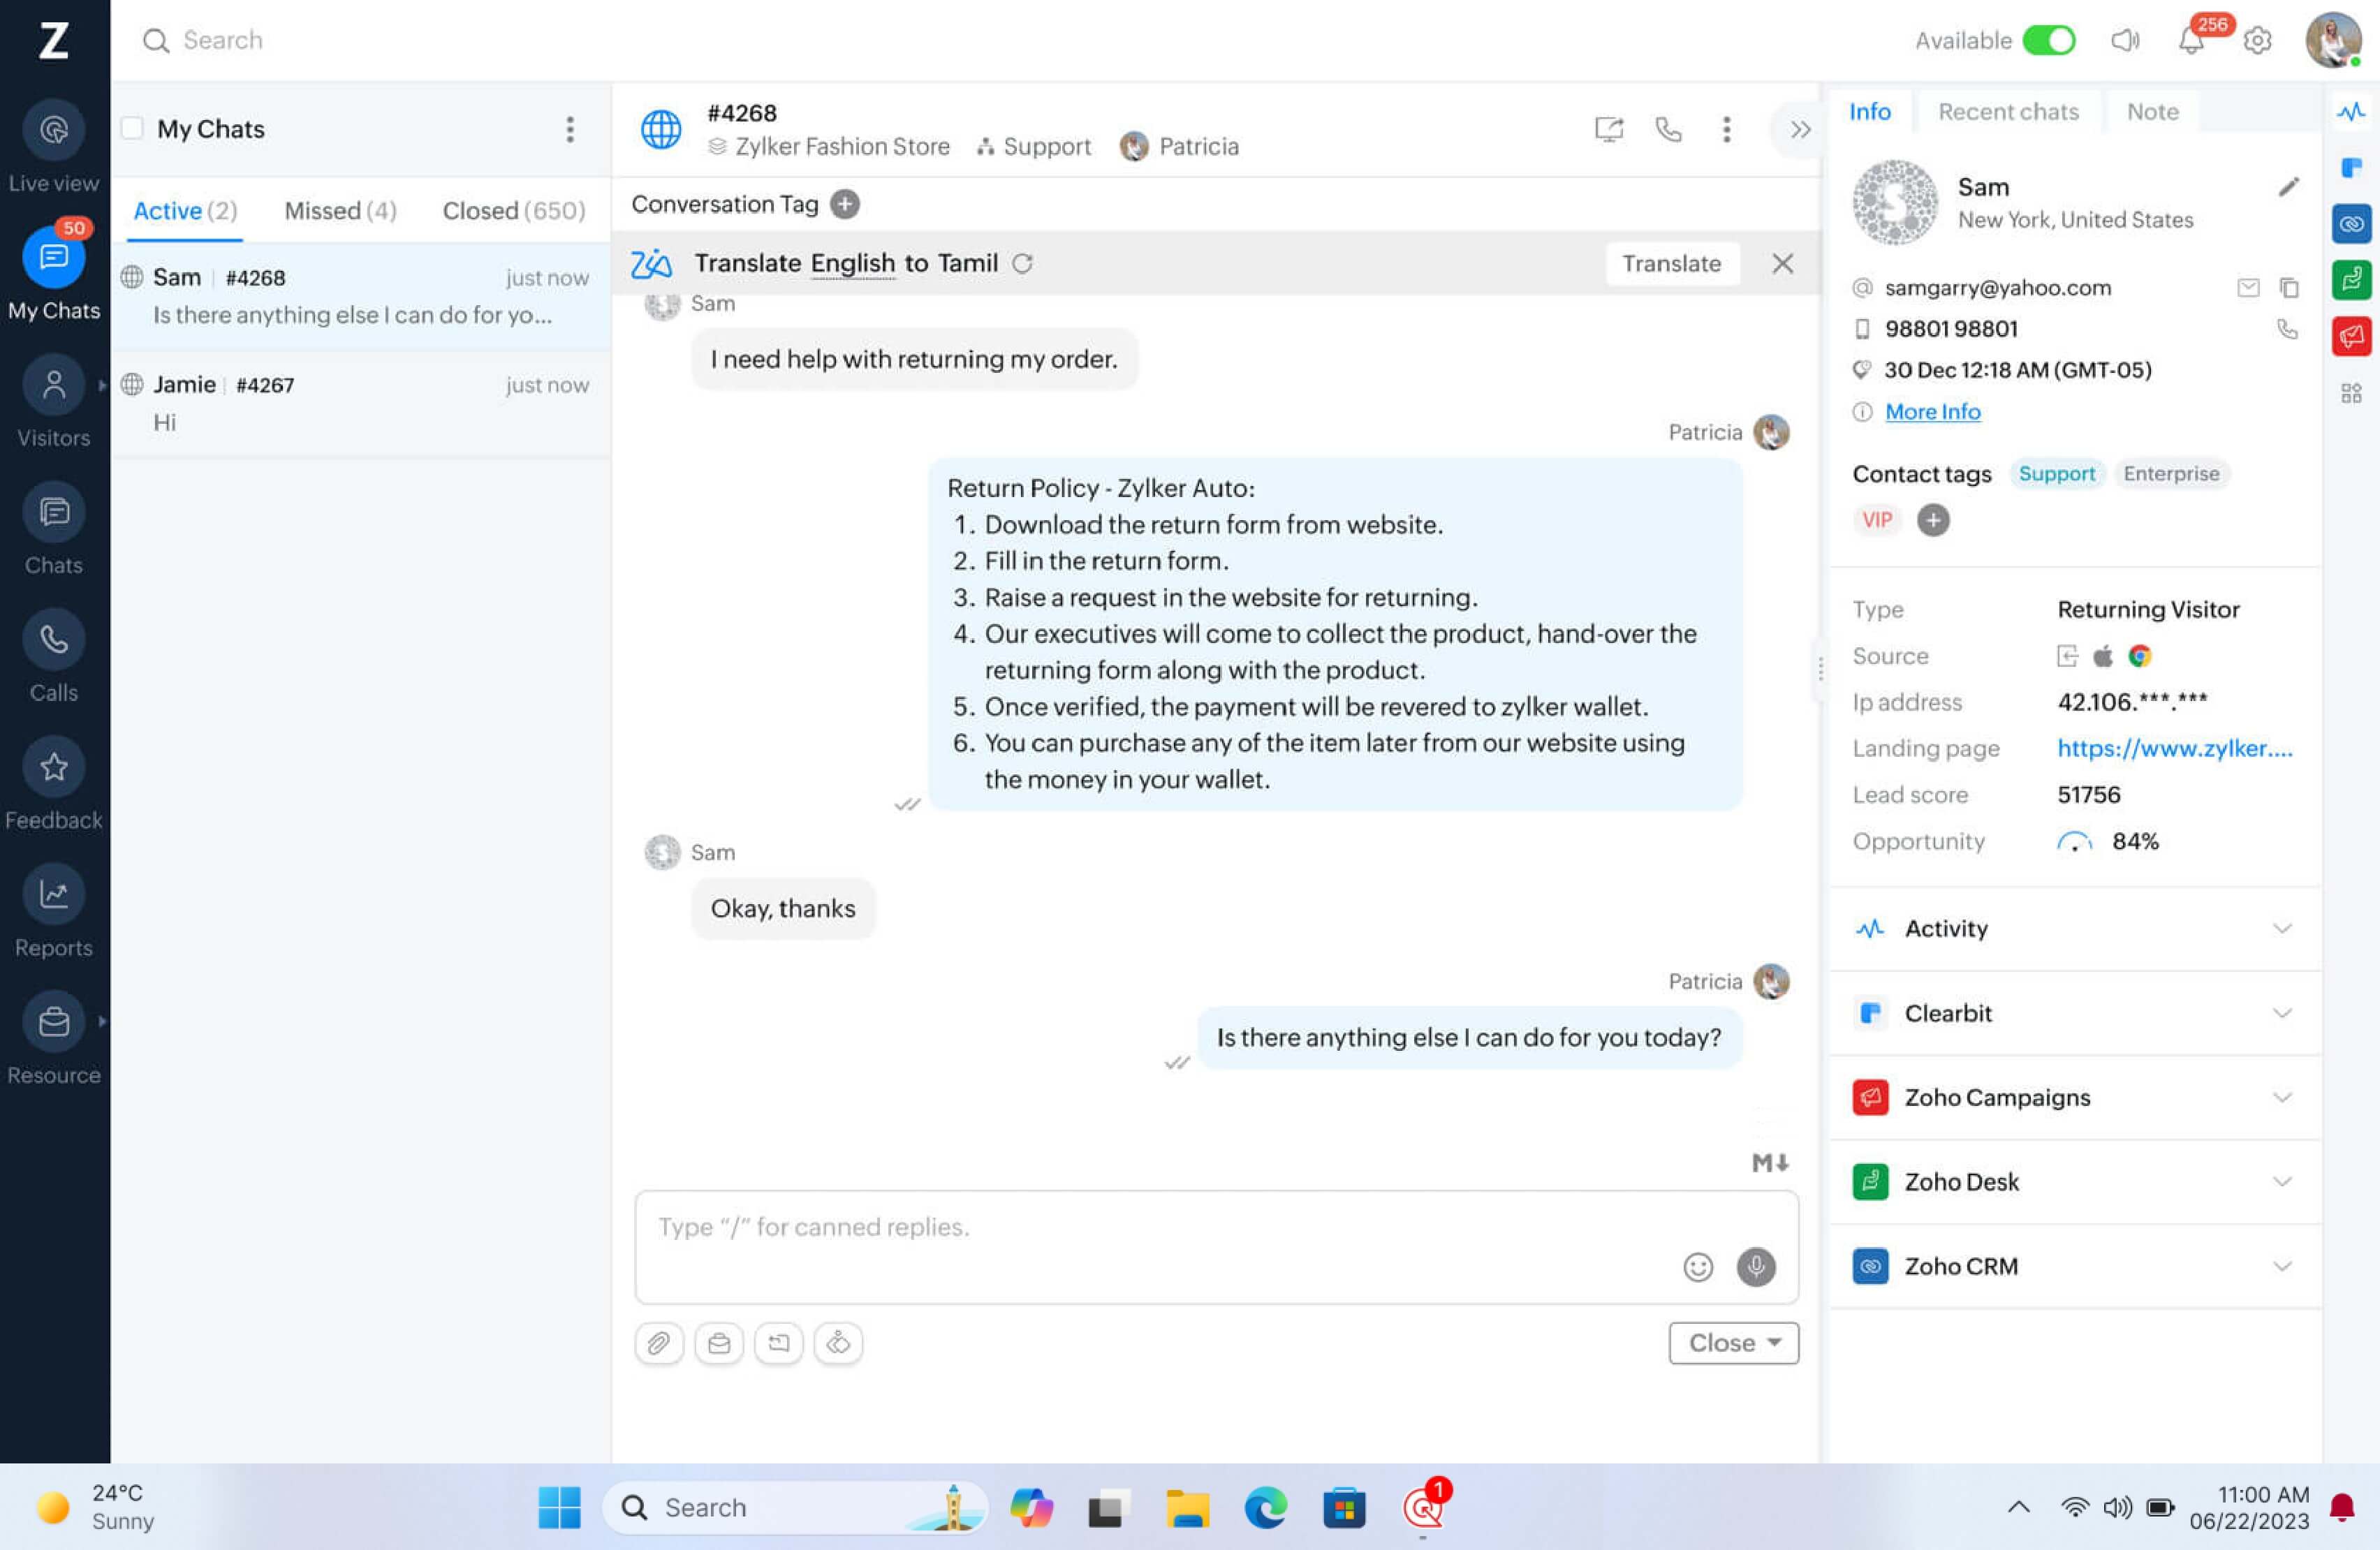Open Zoho Desk widget in right rail

click(x=2351, y=279)
